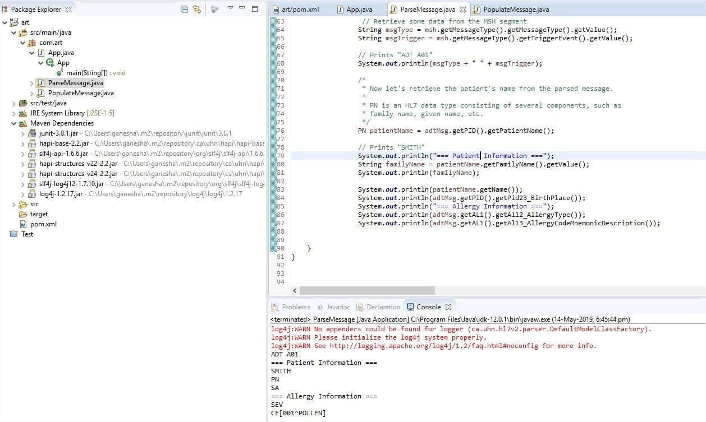Click the ParseMessage.java file icon

click(41, 83)
